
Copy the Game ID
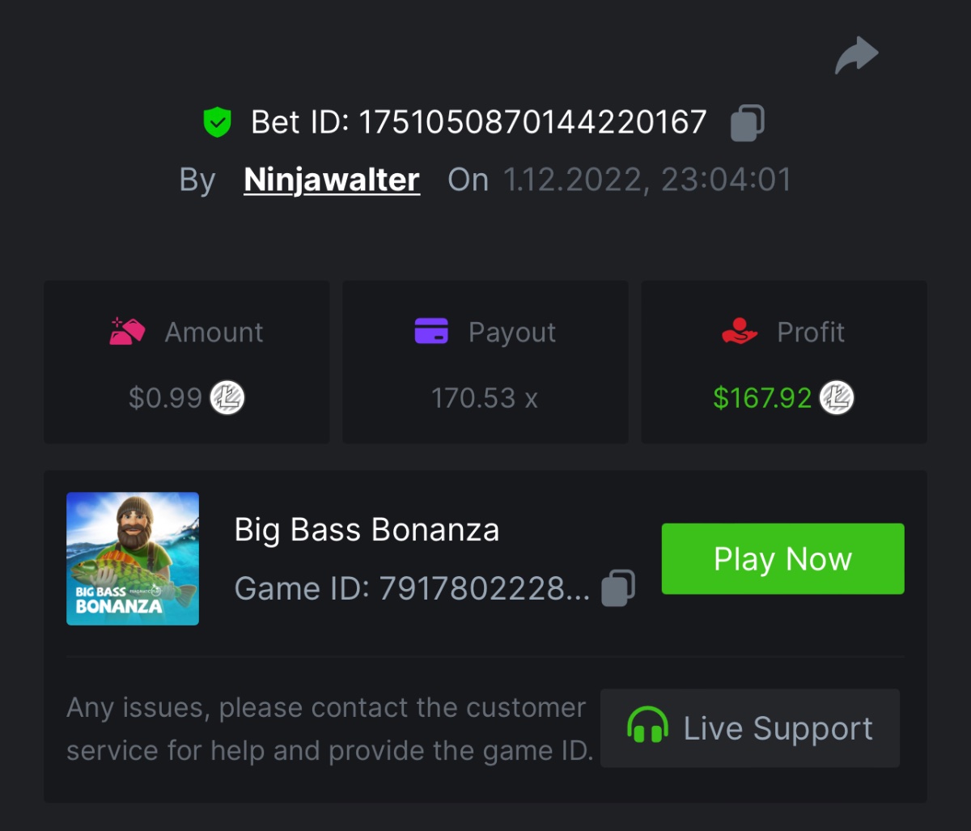(x=618, y=588)
